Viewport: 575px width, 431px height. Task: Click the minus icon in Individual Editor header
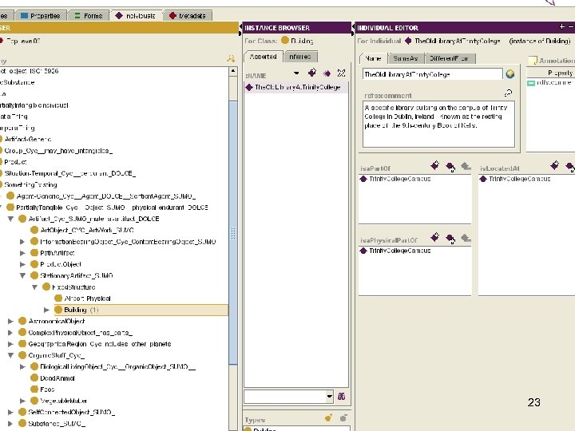pyautogui.click(x=570, y=27)
